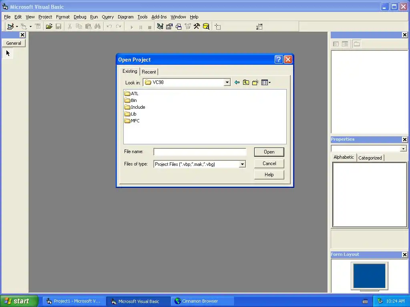
Task: Open the Tools menu
Action: pyautogui.click(x=143, y=17)
